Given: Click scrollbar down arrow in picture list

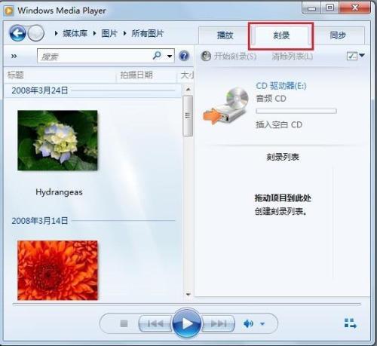Looking at the screenshot, I should 188,294.
